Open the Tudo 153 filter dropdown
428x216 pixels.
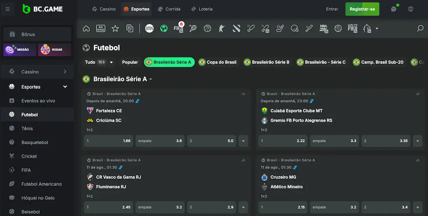pyautogui.click(x=99, y=62)
